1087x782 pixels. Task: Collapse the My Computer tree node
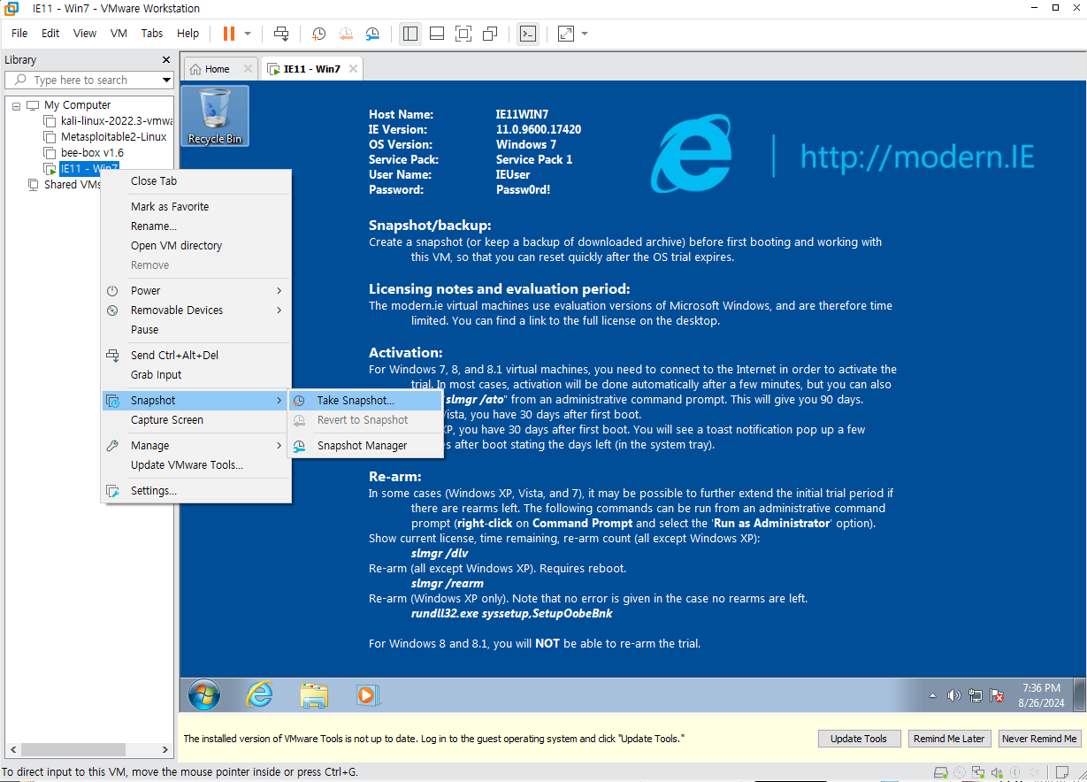click(16, 105)
